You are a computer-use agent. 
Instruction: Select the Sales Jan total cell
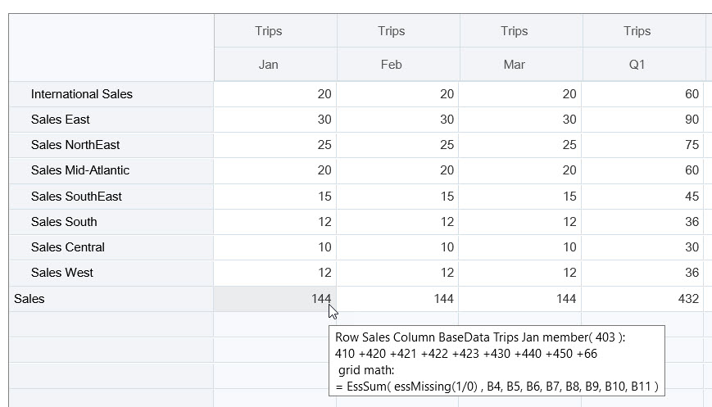275,299
